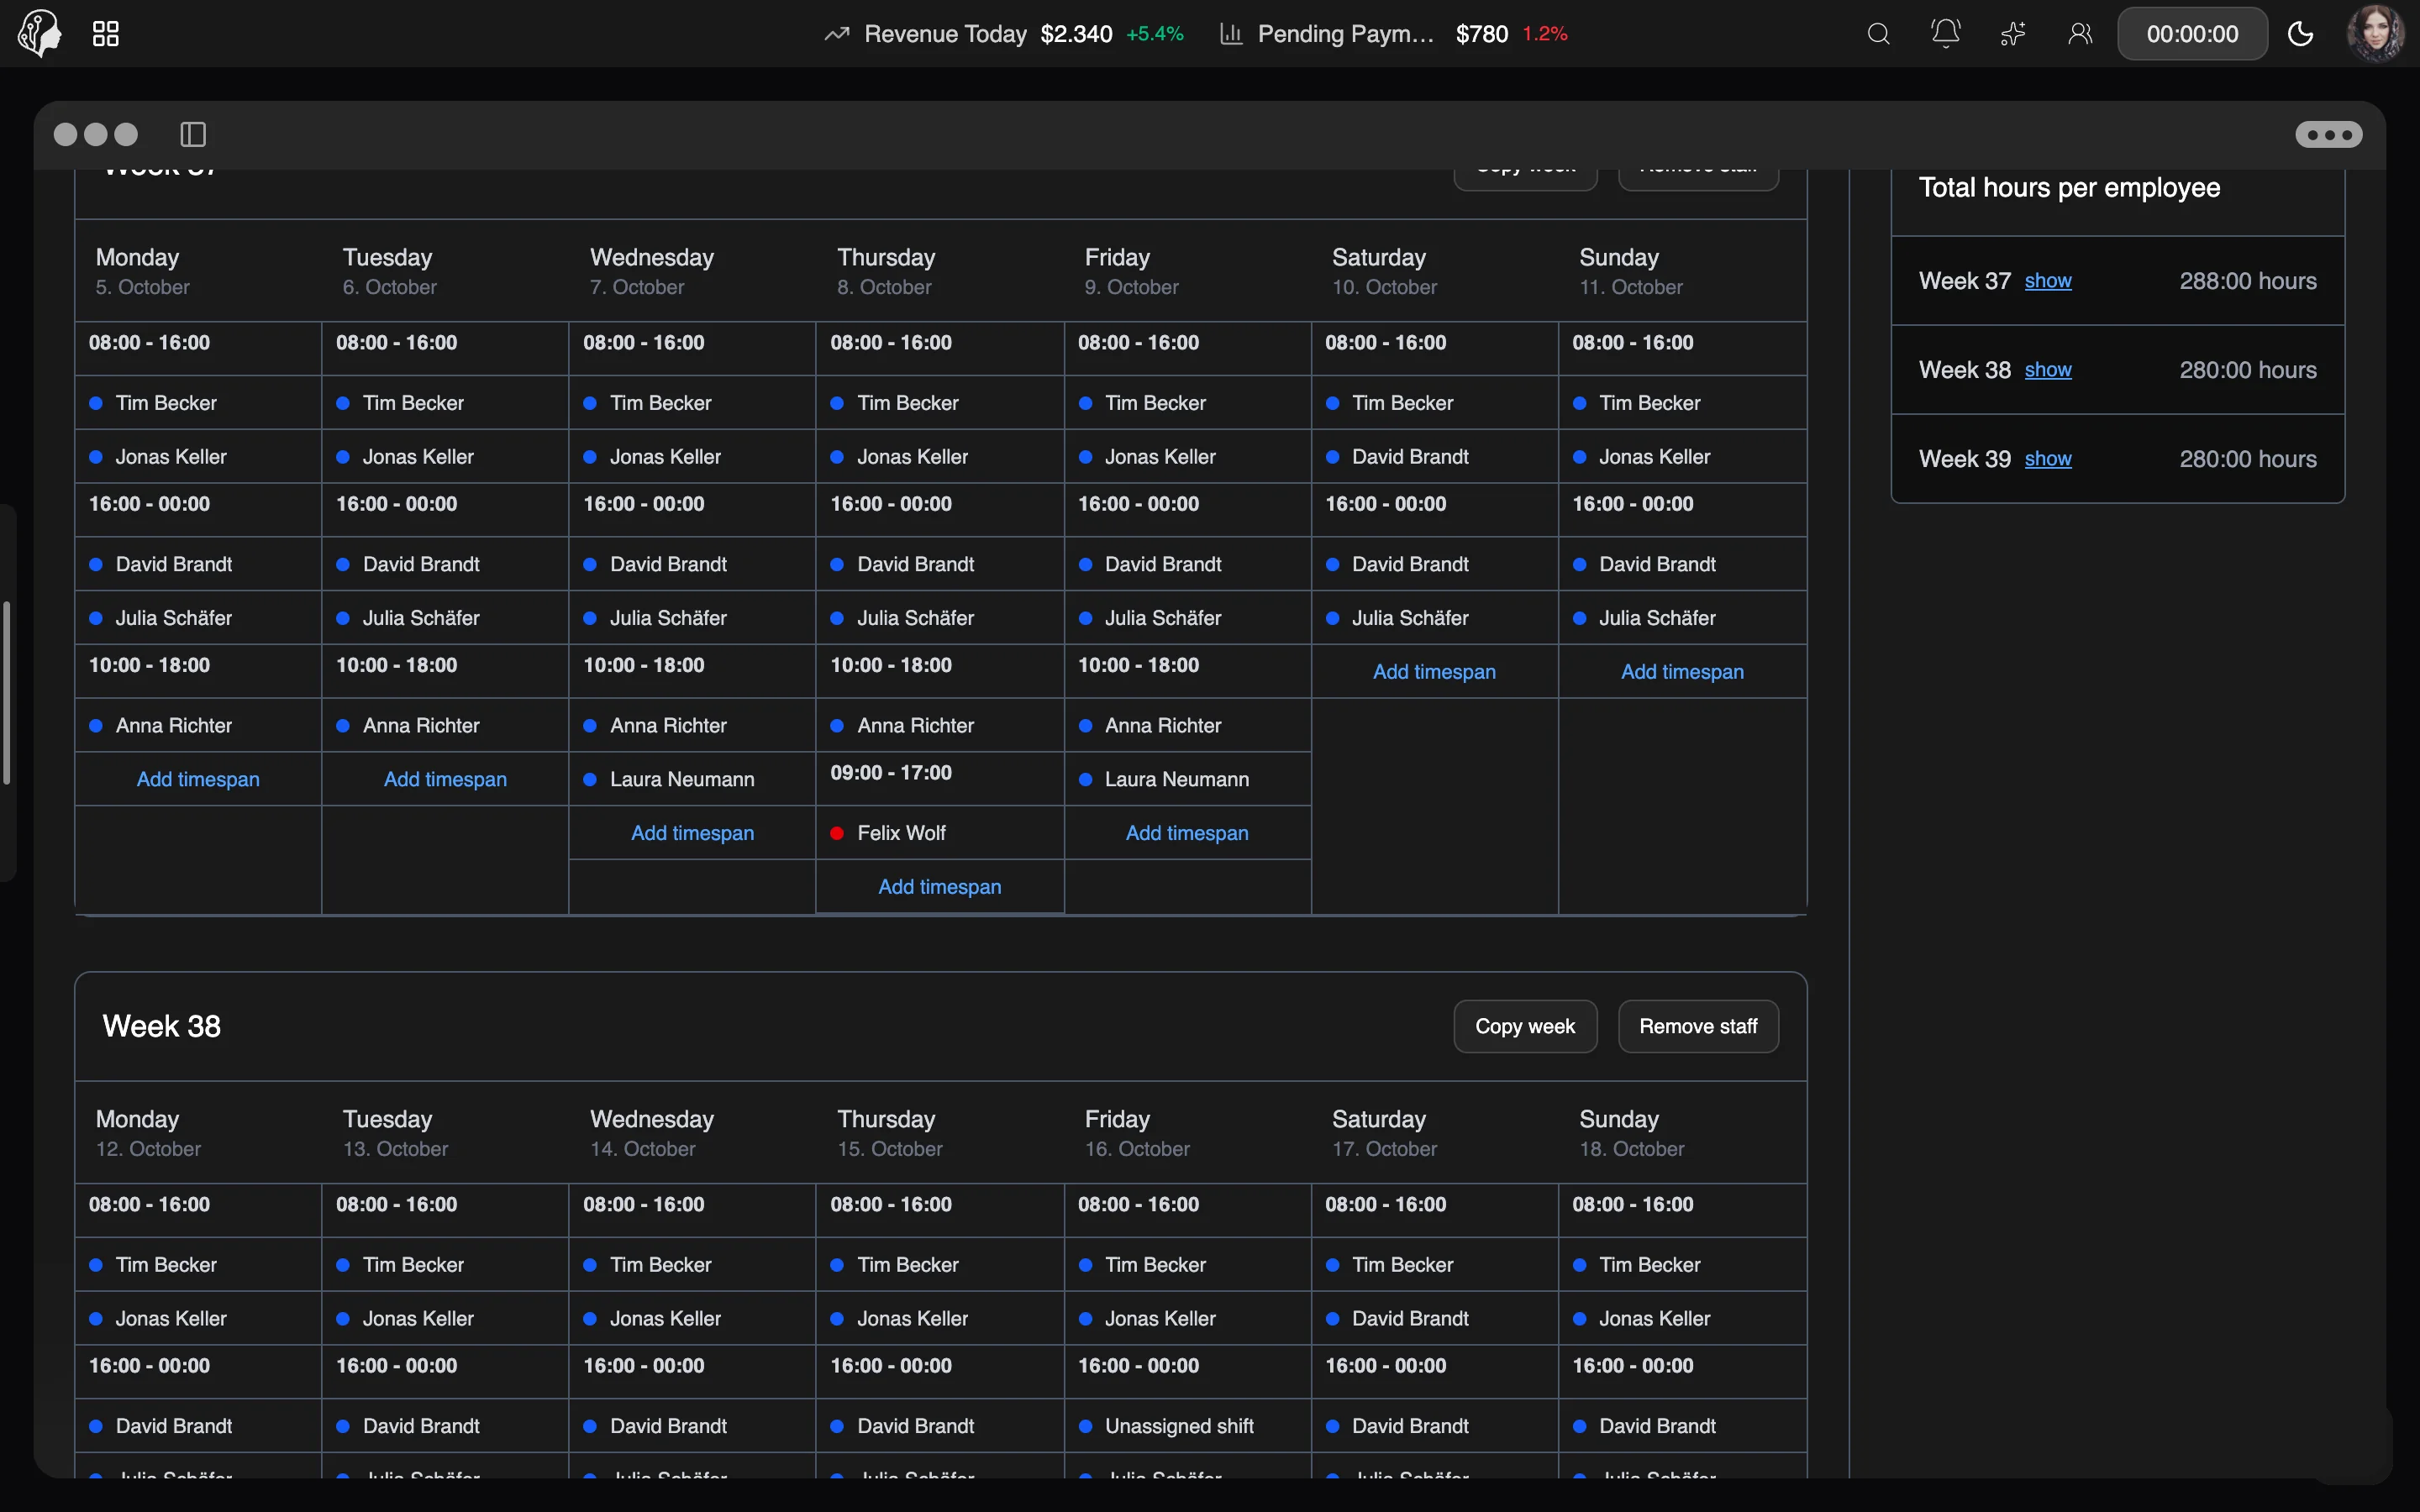Screen dimensions: 2420x1512
Task: Click the AI sparkles icon
Action: click(2012, 34)
